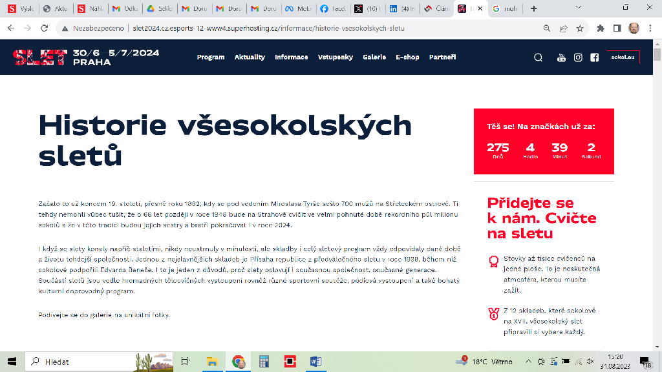The height and width of the screenshot is (372, 662).
Task: Open the E-shop menu item
Action: pos(407,57)
